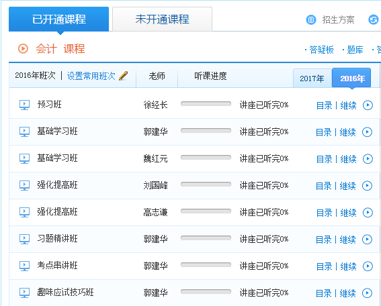
Task: Open the 招生方案 link
Action: tap(338, 19)
